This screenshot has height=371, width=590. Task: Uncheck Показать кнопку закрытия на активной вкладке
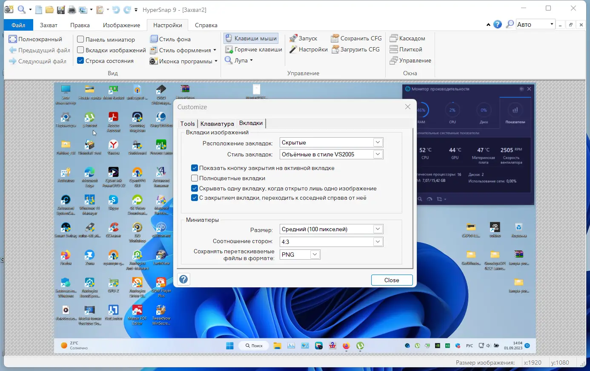195,168
